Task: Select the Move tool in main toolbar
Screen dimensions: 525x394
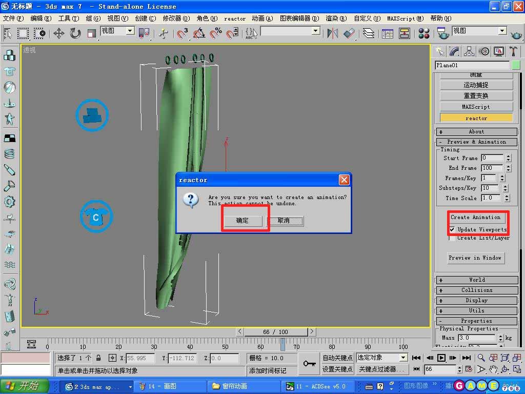Action: (x=59, y=33)
